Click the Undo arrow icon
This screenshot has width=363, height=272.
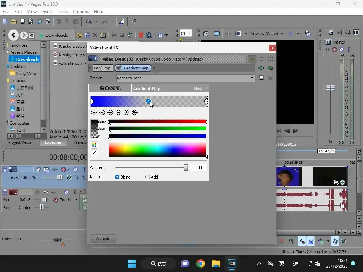coord(89,22)
